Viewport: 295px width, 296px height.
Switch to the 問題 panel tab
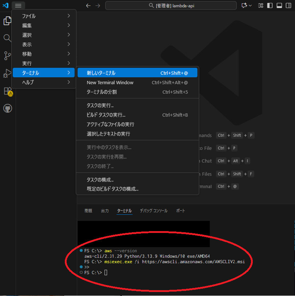coord(88,211)
